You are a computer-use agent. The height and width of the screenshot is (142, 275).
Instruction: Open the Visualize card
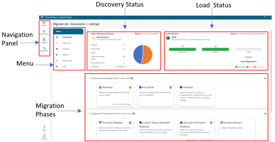pos(196,95)
